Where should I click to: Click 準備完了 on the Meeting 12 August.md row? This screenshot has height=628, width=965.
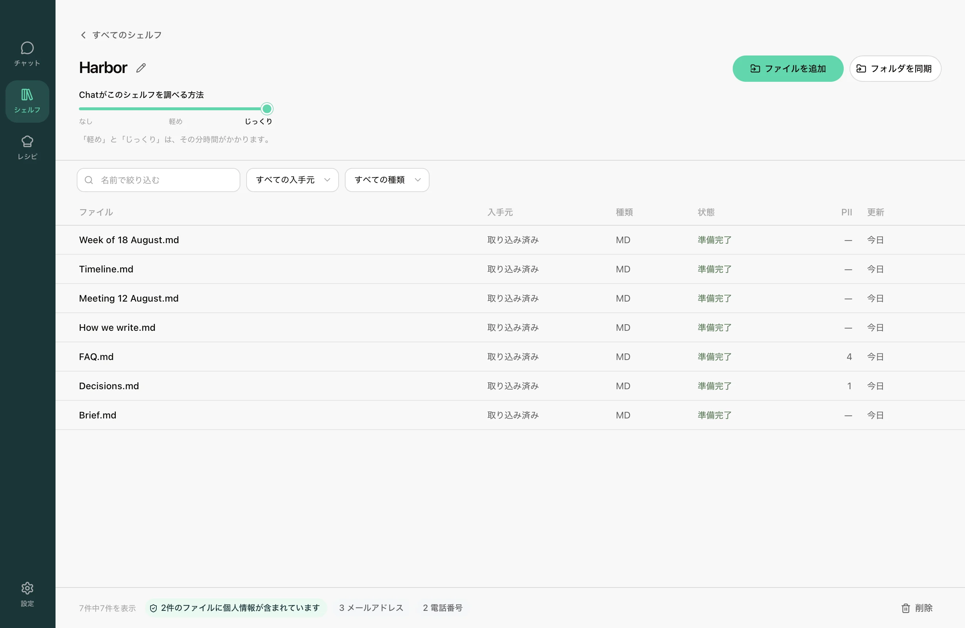point(714,298)
